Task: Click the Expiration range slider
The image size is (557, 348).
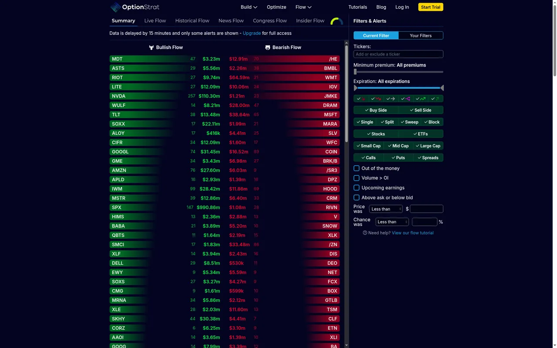Action: (x=399, y=88)
